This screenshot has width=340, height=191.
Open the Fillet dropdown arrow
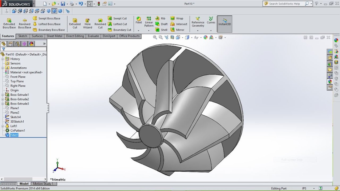pos(139,31)
